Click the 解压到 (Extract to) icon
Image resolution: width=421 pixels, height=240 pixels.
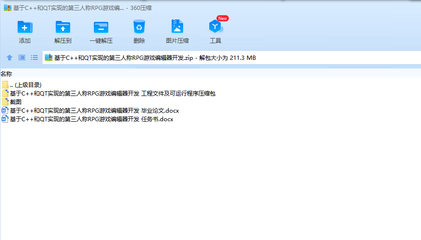coord(63,27)
